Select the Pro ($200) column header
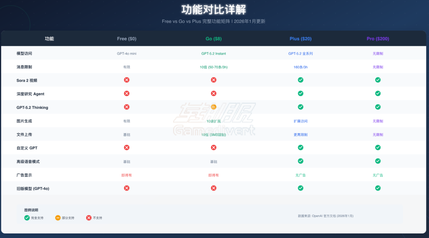Screen dimensions: 429x238 click(378, 39)
